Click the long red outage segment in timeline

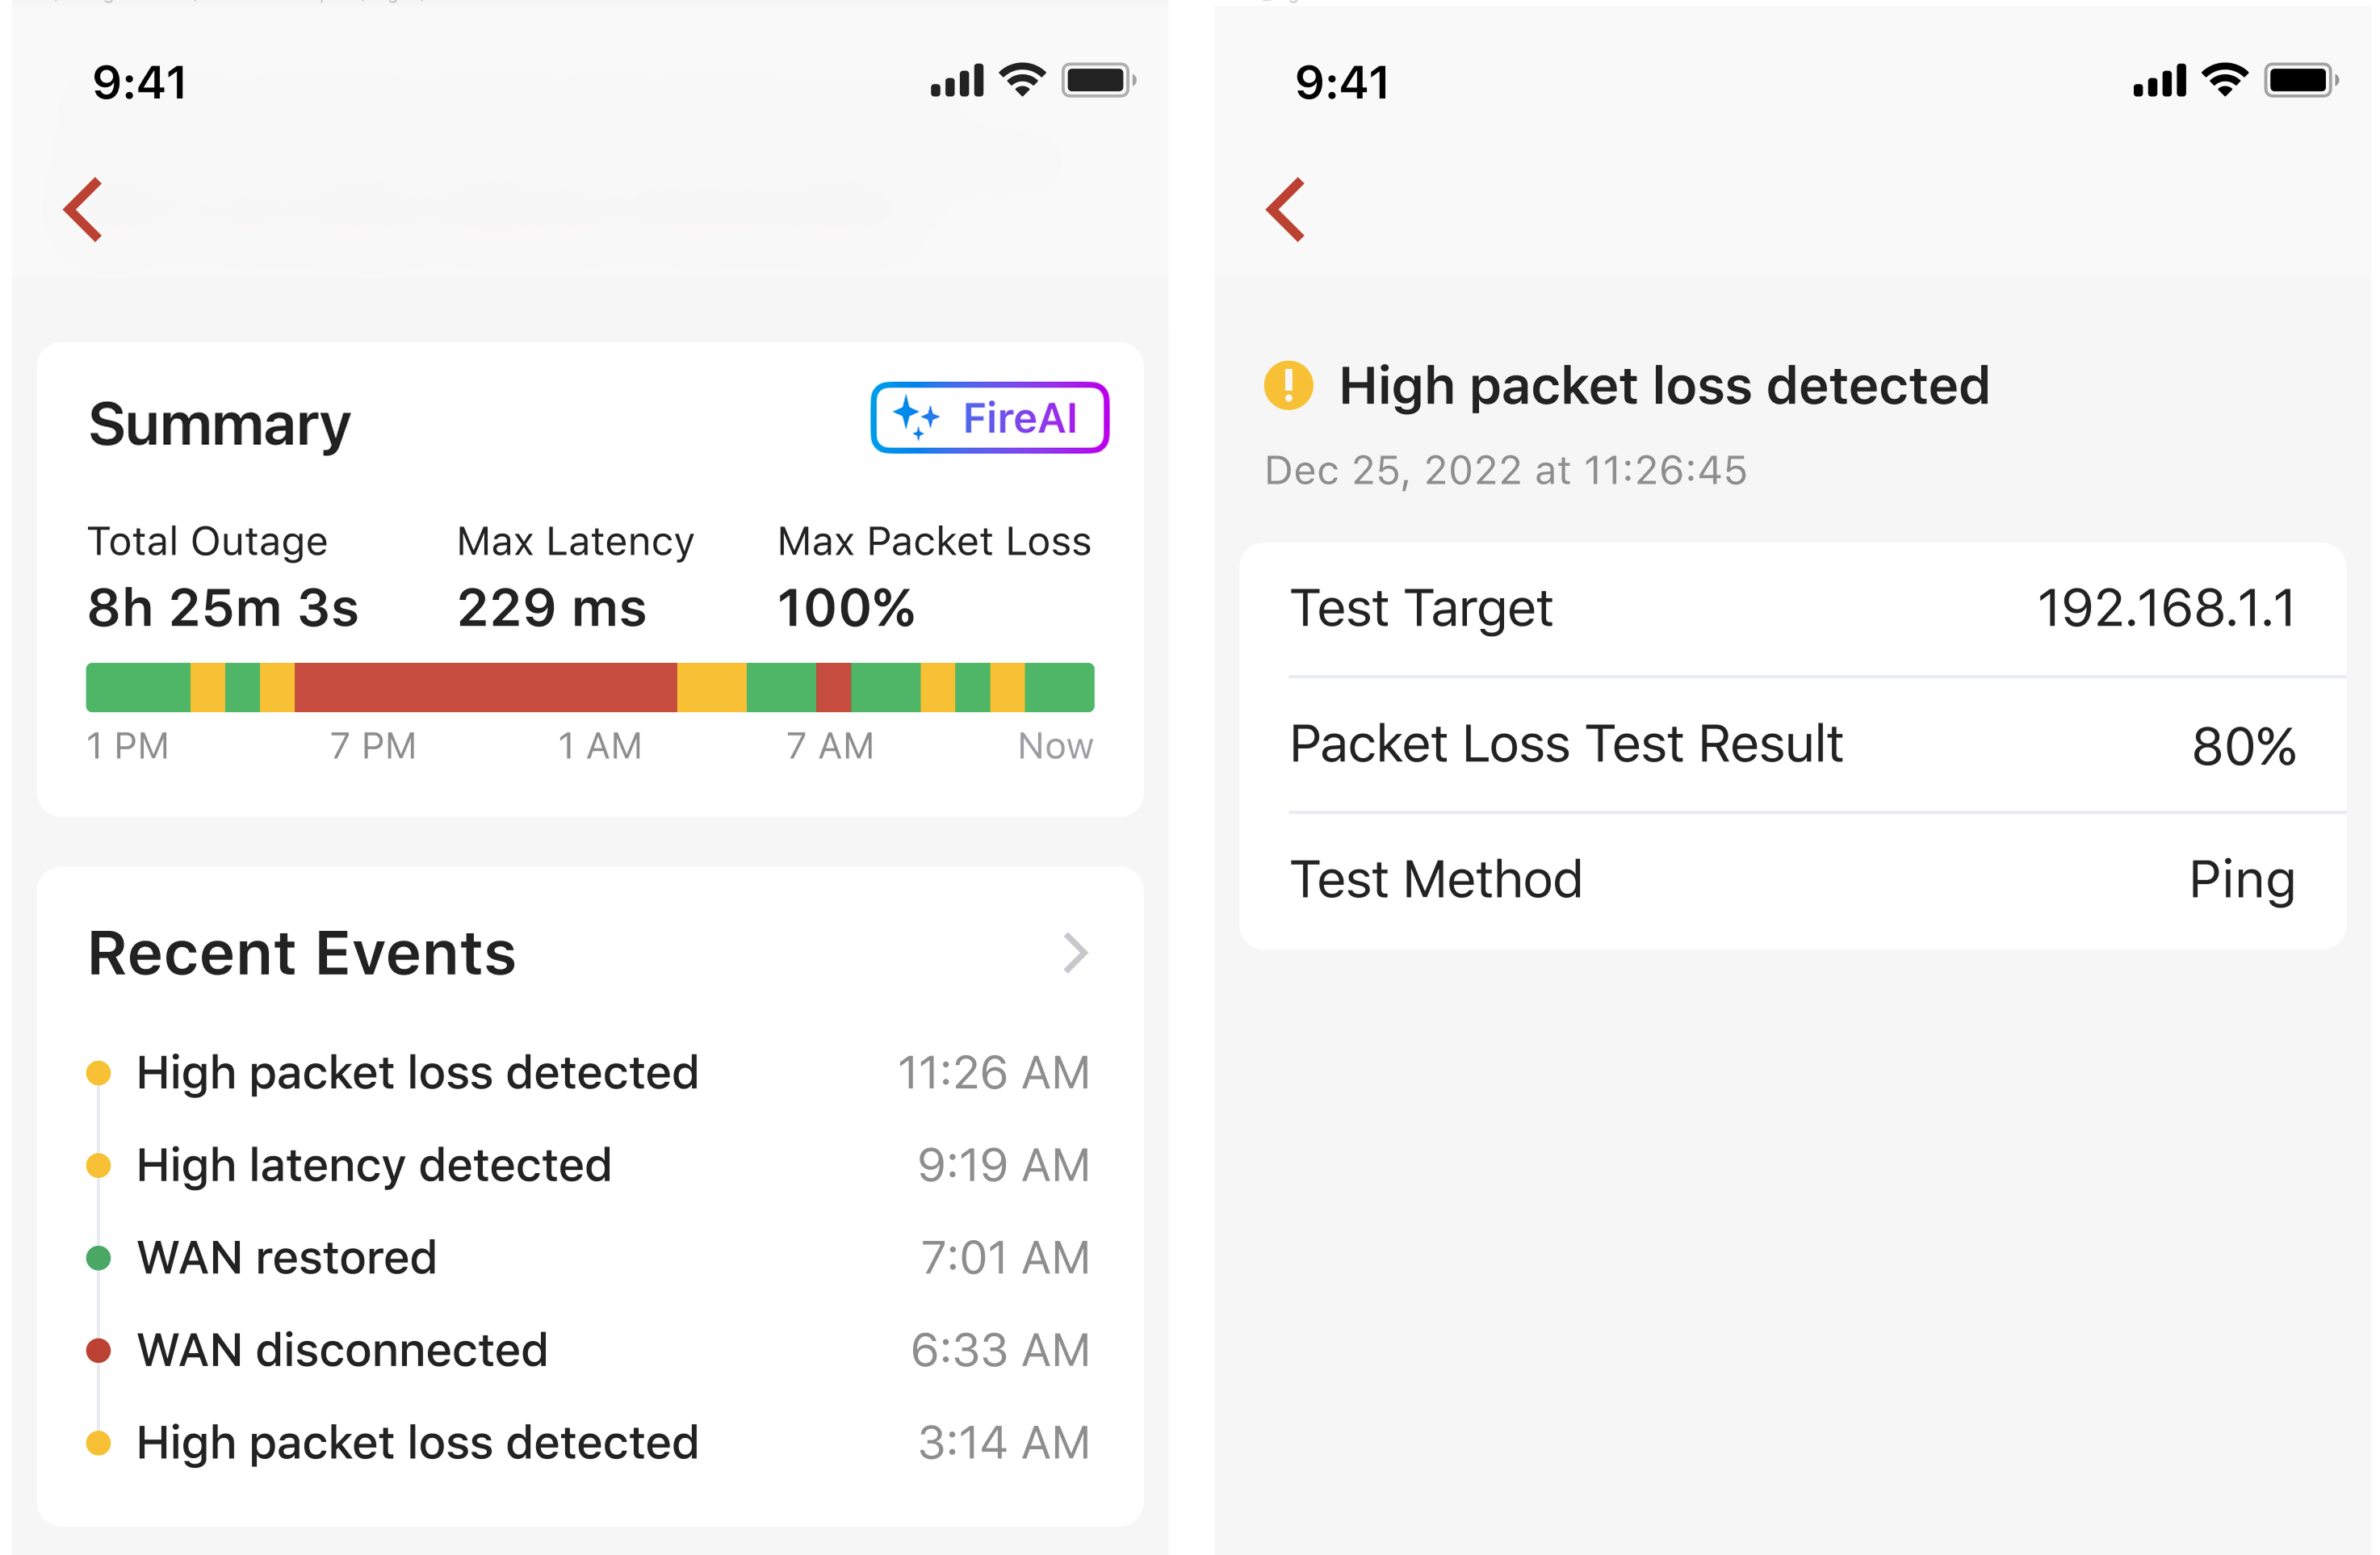point(485,688)
